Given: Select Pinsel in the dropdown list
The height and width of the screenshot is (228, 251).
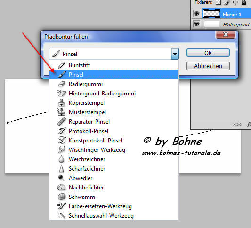Looking at the screenshot, I should (114, 74).
